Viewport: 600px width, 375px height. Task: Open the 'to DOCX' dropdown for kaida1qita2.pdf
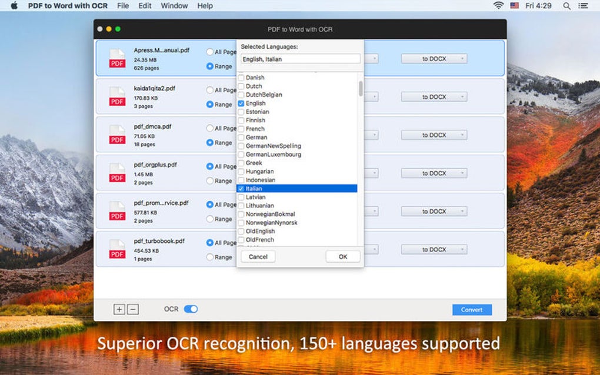(x=434, y=97)
